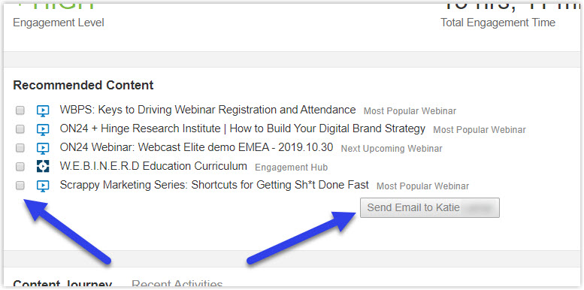Screen dimensions: 584x290
Task: Select checkbox for Webcast Elite demo EMEA
Action: (20, 148)
